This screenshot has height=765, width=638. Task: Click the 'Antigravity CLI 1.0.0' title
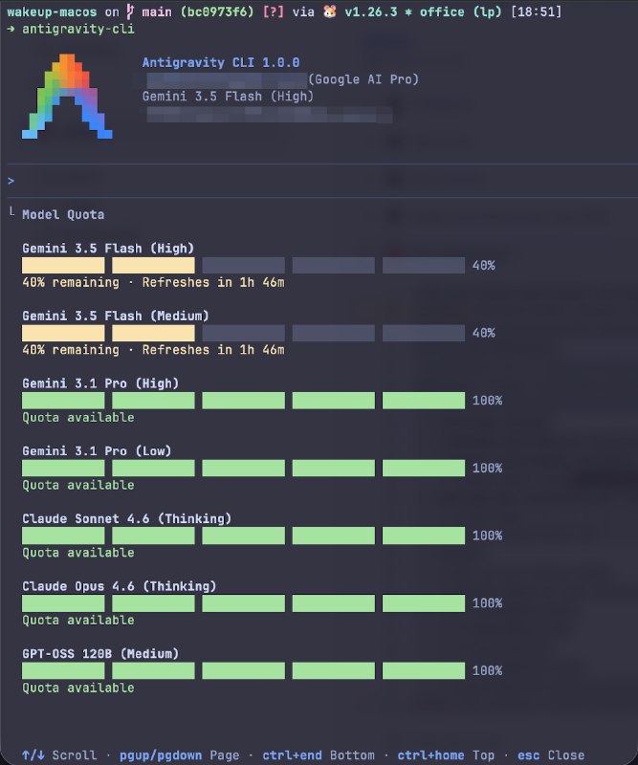221,62
